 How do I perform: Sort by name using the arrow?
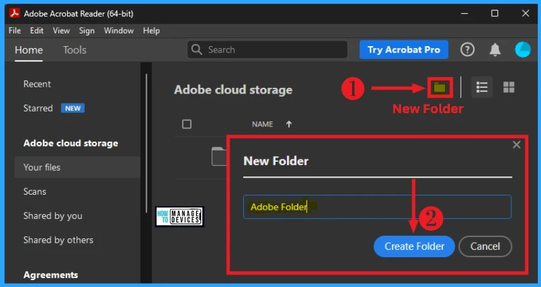[289, 124]
